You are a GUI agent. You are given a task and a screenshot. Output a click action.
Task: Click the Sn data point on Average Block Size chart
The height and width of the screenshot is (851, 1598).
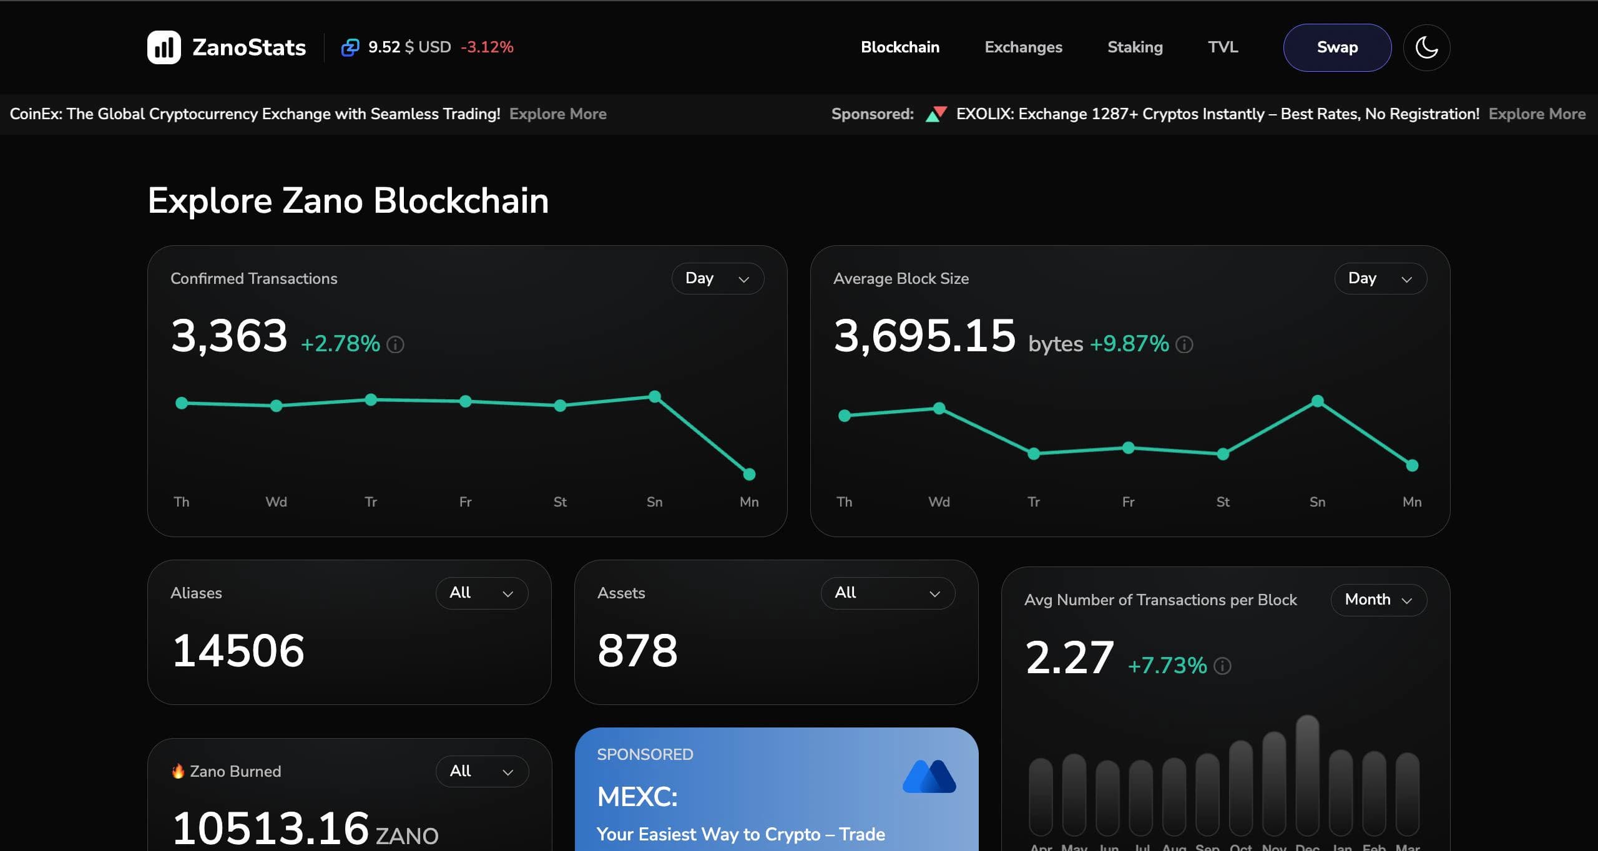(1318, 401)
